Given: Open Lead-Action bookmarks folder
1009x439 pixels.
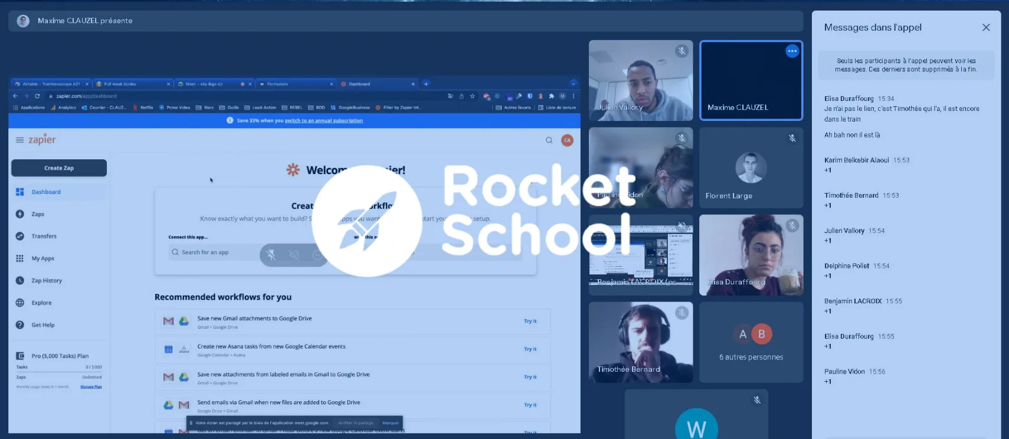Looking at the screenshot, I should [x=260, y=107].
